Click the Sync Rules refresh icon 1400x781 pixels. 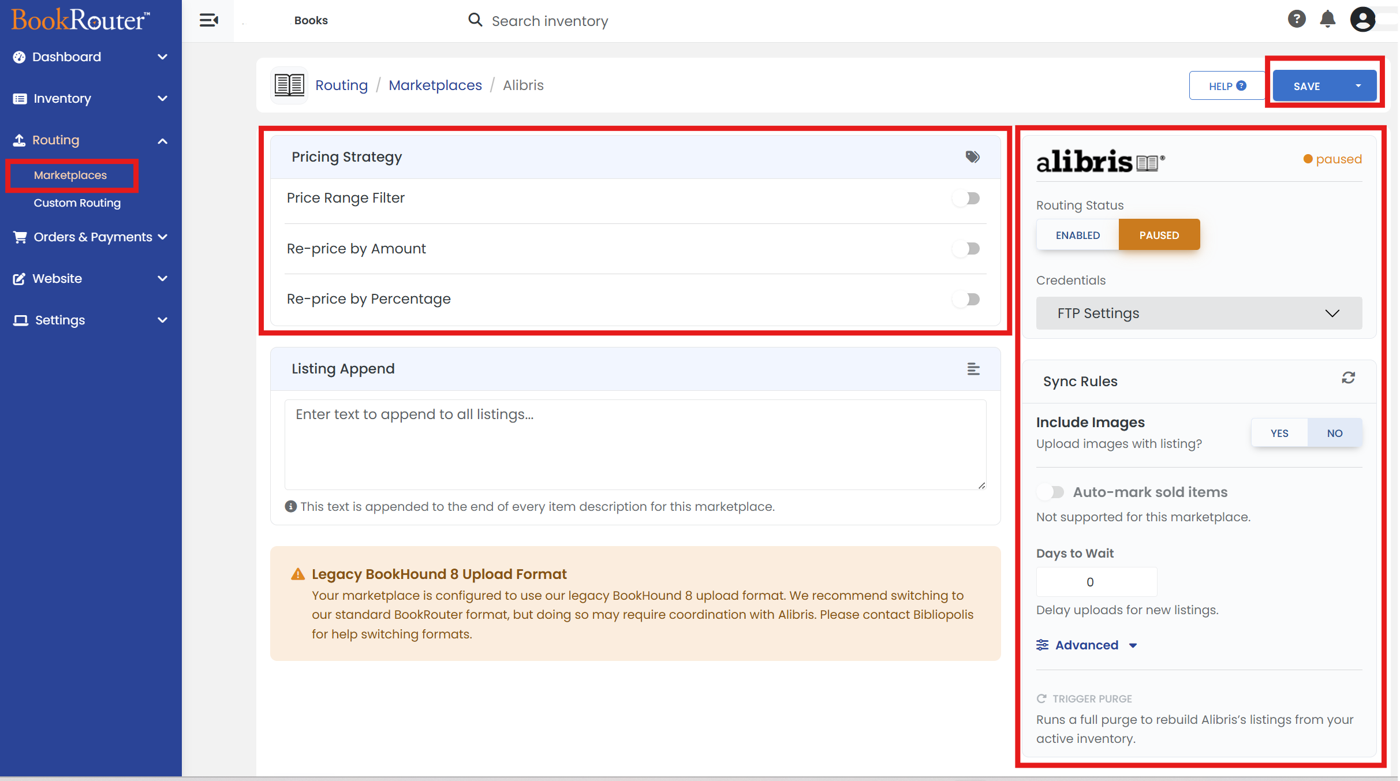click(x=1348, y=378)
